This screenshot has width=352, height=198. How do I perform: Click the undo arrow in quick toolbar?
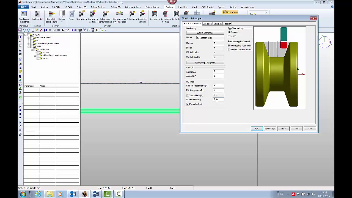click(24, 30)
